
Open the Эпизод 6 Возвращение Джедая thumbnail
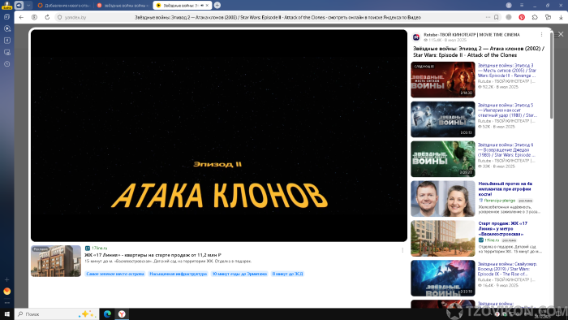[443, 159]
